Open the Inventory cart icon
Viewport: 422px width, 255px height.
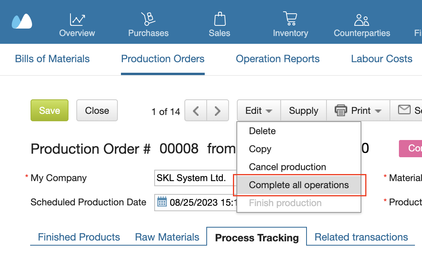[290, 19]
